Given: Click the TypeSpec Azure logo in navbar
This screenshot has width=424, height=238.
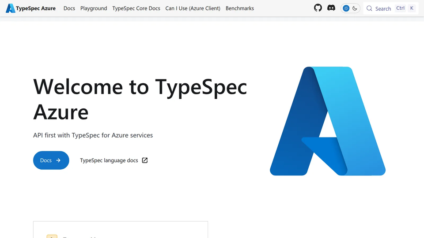Looking at the screenshot, I should 11,8.
